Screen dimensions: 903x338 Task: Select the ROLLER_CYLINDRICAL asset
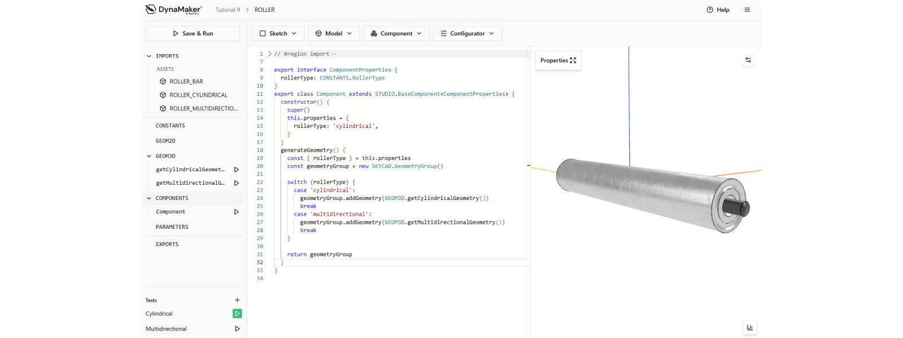point(198,95)
